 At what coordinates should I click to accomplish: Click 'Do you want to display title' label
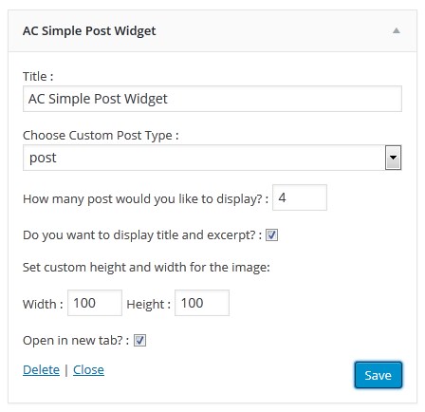click(x=142, y=235)
